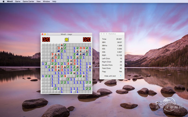
Task: Open the Game menu
Action: click(18, 1)
